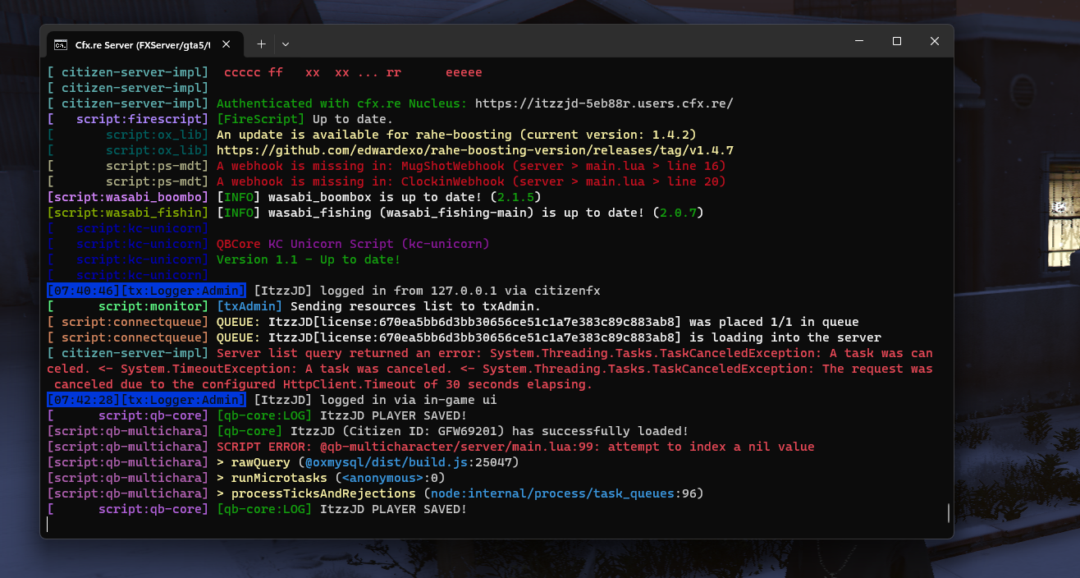Click 'logged in via in-game ui' text
The width and height of the screenshot is (1080, 578).
tap(408, 400)
